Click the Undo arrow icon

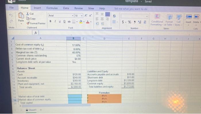[x=11, y=15]
